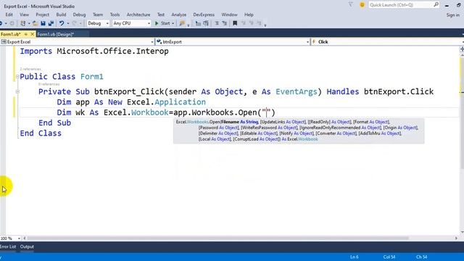Image resolution: width=464 pixels, height=261 pixels.
Task: Collapse the btnExport_Click Sub outline
Action: [x=17, y=92]
